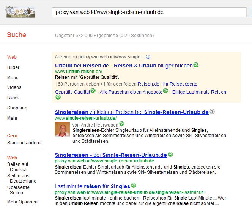Switch to Bilder search
The width and height of the screenshot is (252, 214).
(x=13, y=67)
